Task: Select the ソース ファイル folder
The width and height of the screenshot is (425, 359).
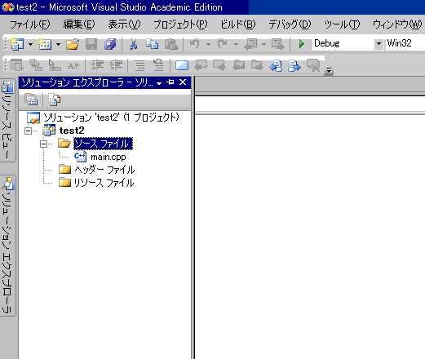Action: point(103,144)
